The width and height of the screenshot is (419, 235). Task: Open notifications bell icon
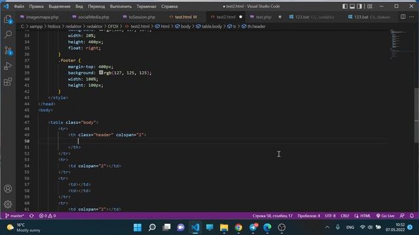[412, 215]
